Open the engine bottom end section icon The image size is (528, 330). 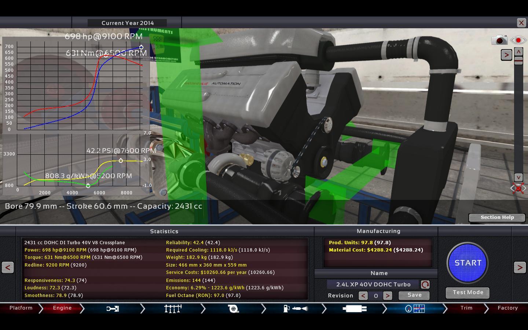click(x=113, y=309)
